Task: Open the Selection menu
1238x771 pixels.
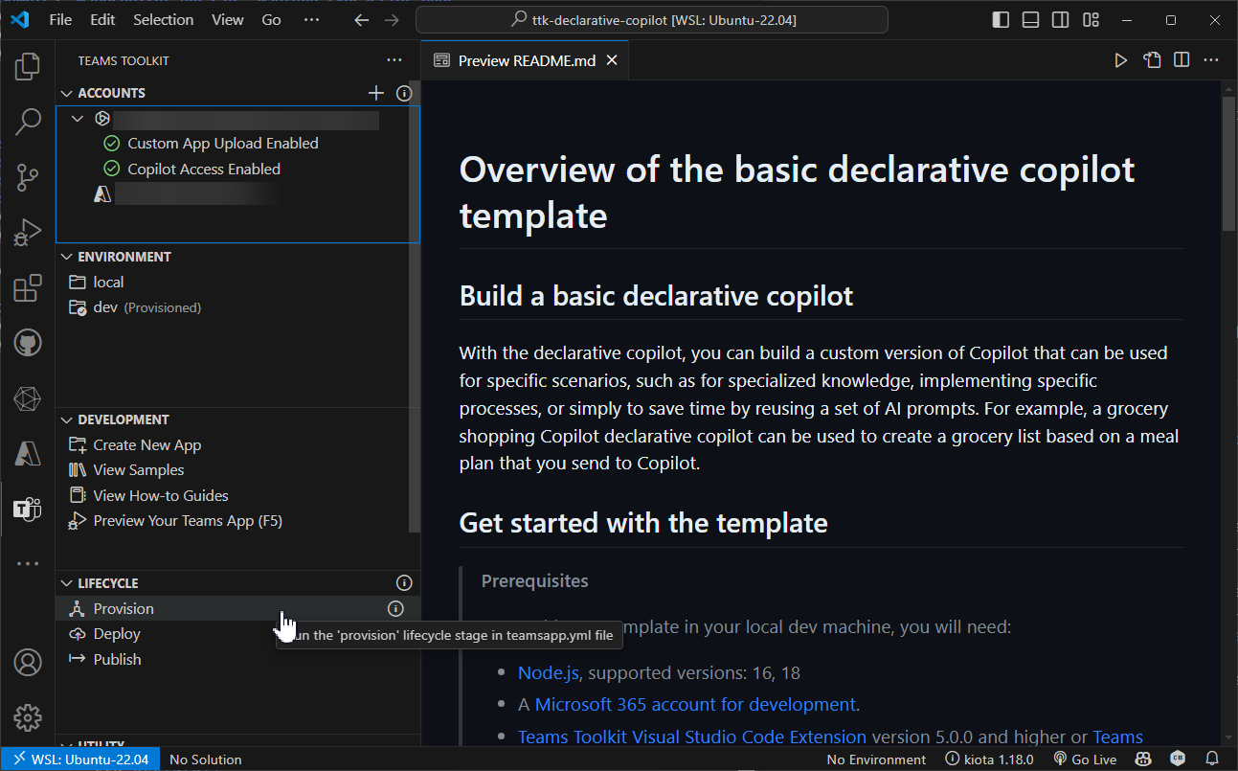Action: (x=163, y=20)
